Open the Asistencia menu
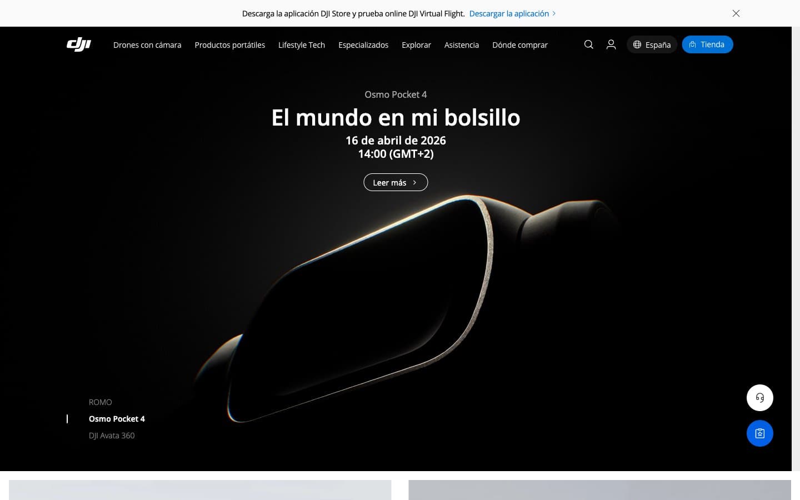Image resolution: width=800 pixels, height=500 pixels. pos(462,45)
